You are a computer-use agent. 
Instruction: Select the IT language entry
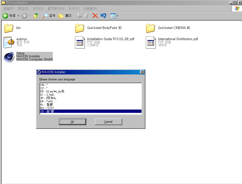coord(91,95)
